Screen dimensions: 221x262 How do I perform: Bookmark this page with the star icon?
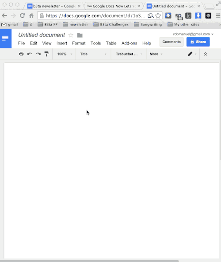pyautogui.click(x=158, y=16)
